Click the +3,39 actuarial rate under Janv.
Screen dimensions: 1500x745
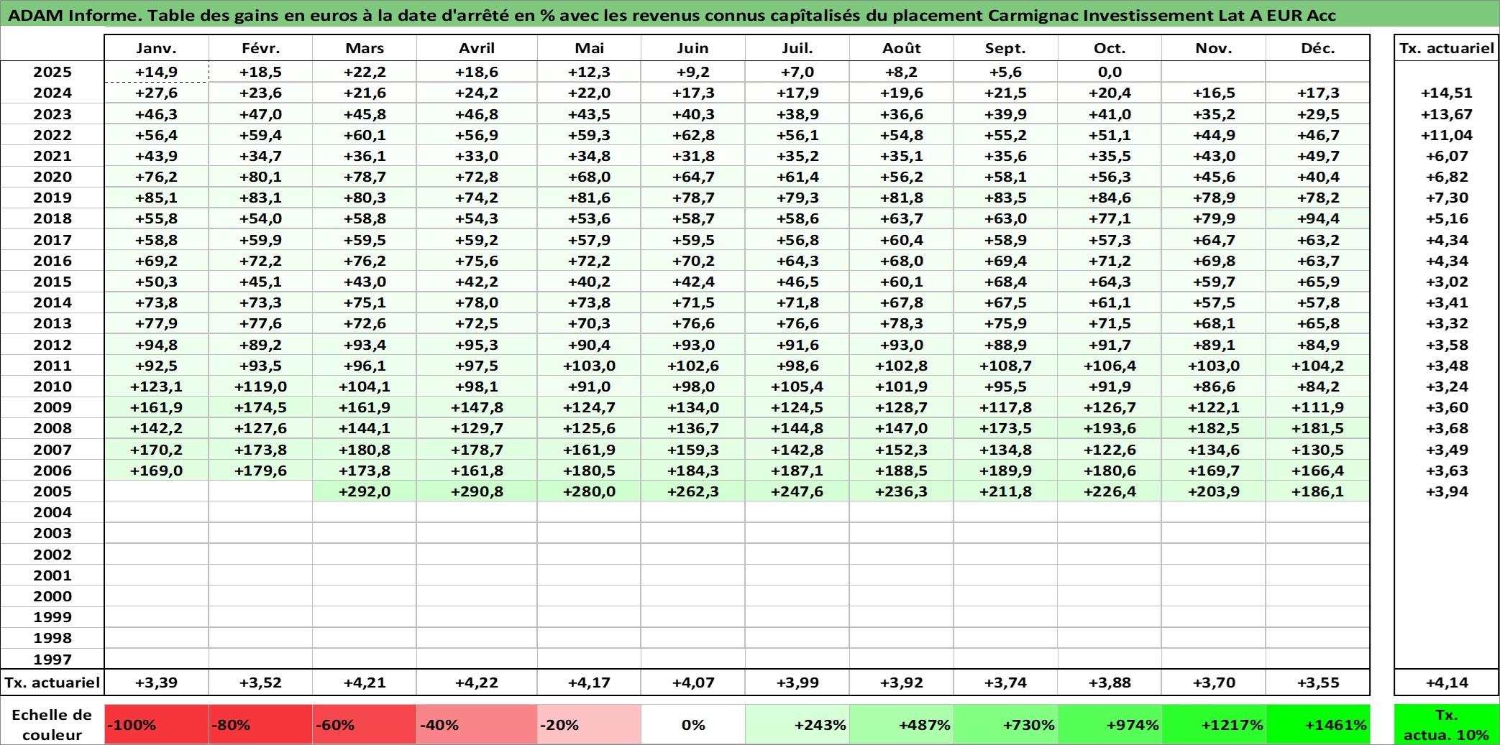(x=157, y=682)
